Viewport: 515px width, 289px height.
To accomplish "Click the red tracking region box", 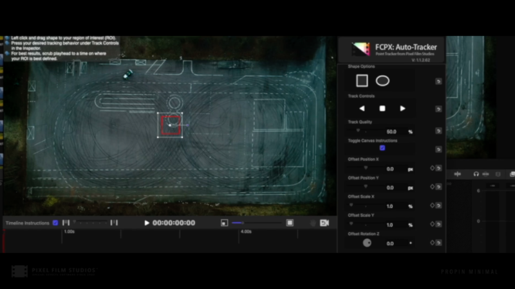I will coord(171,125).
